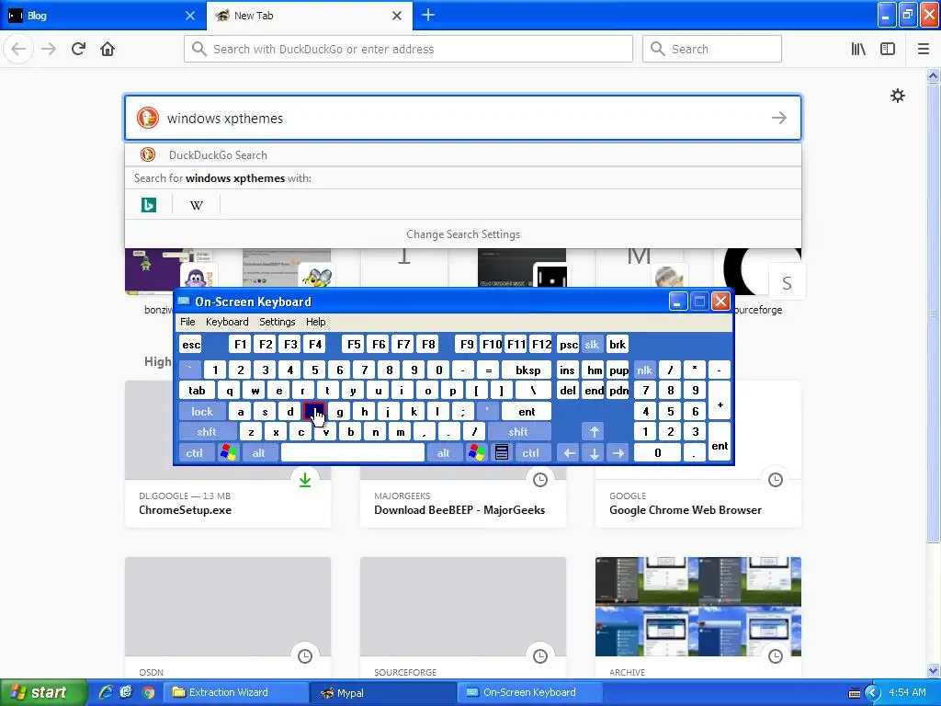Click the up arrow key
The image size is (941, 706).
point(594,432)
